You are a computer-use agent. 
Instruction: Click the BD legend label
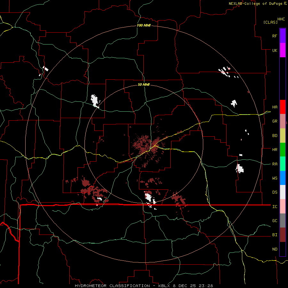(275, 136)
